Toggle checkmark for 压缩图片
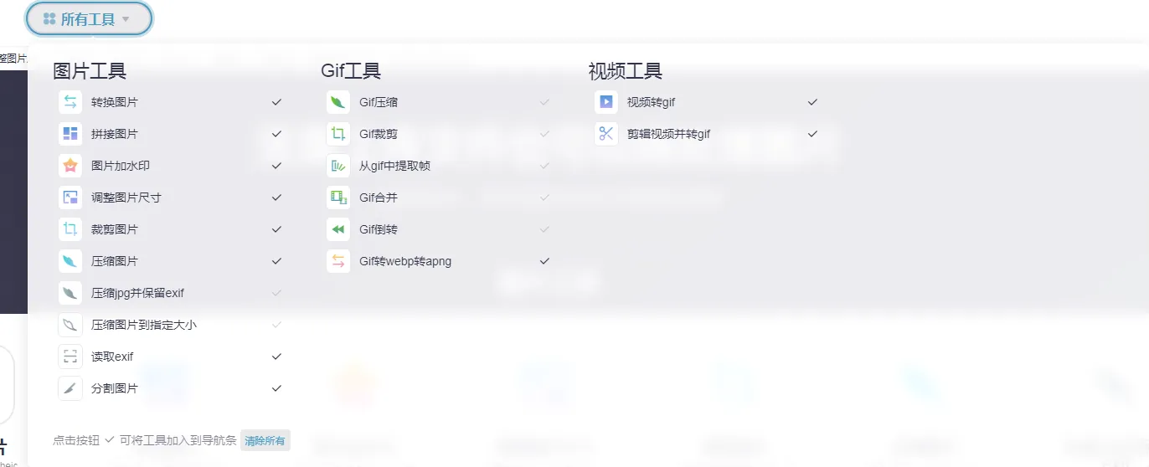Image resolution: width=1149 pixels, height=467 pixels. tap(276, 261)
